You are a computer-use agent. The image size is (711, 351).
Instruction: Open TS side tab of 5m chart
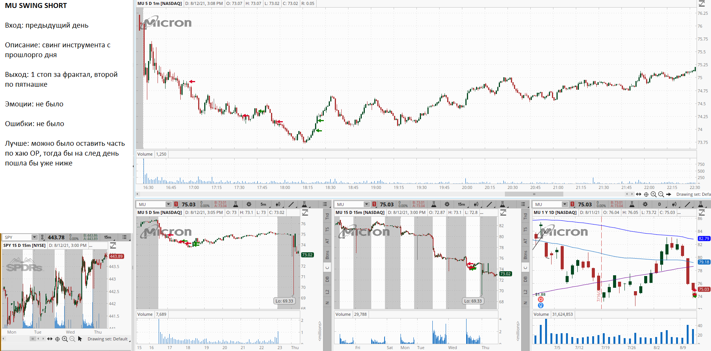(x=327, y=229)
